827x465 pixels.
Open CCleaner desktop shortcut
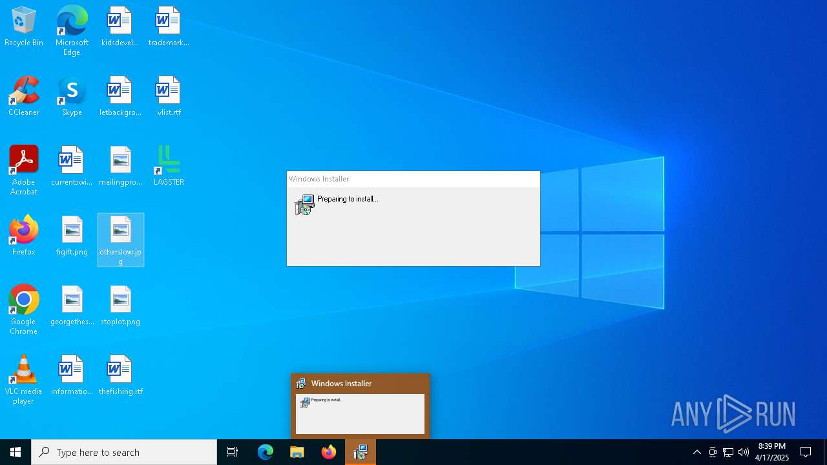[x=24, y=97]
